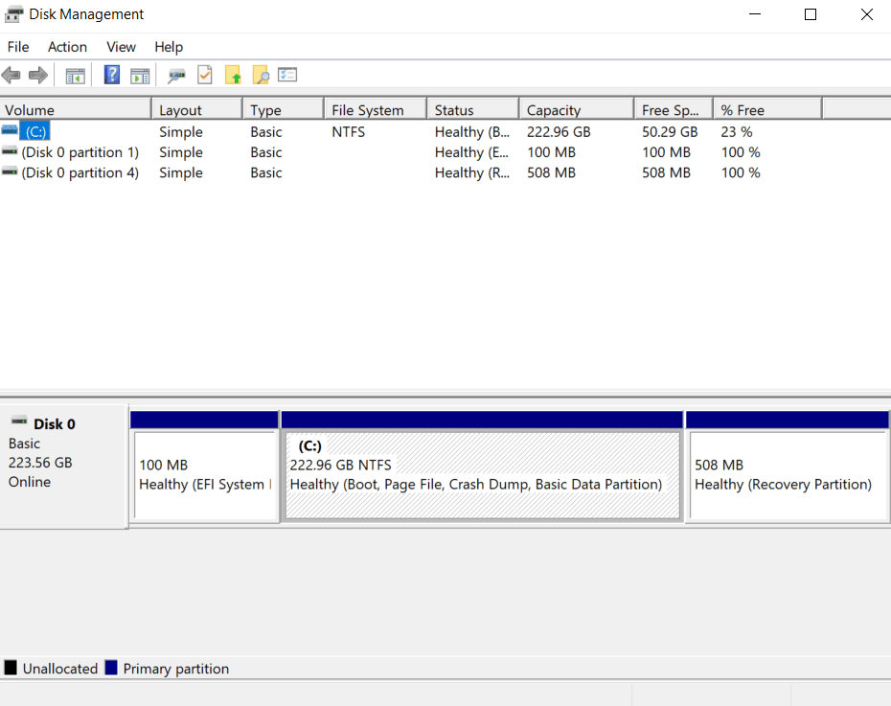
Task: Open the File menu
Action: coord(18,47)
